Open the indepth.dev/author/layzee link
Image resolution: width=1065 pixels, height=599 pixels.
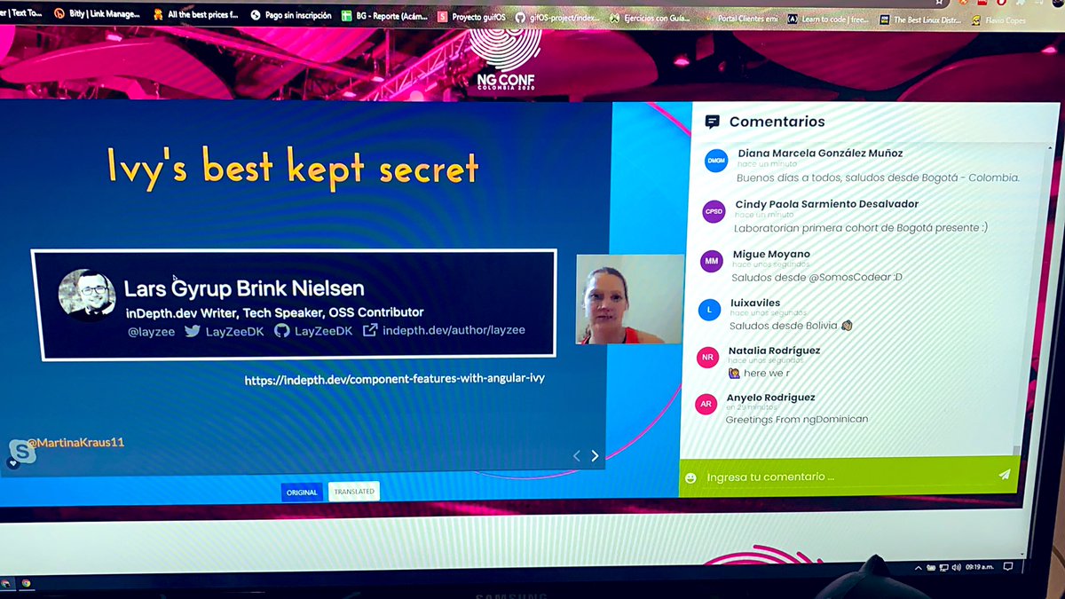tap(454, 330)
